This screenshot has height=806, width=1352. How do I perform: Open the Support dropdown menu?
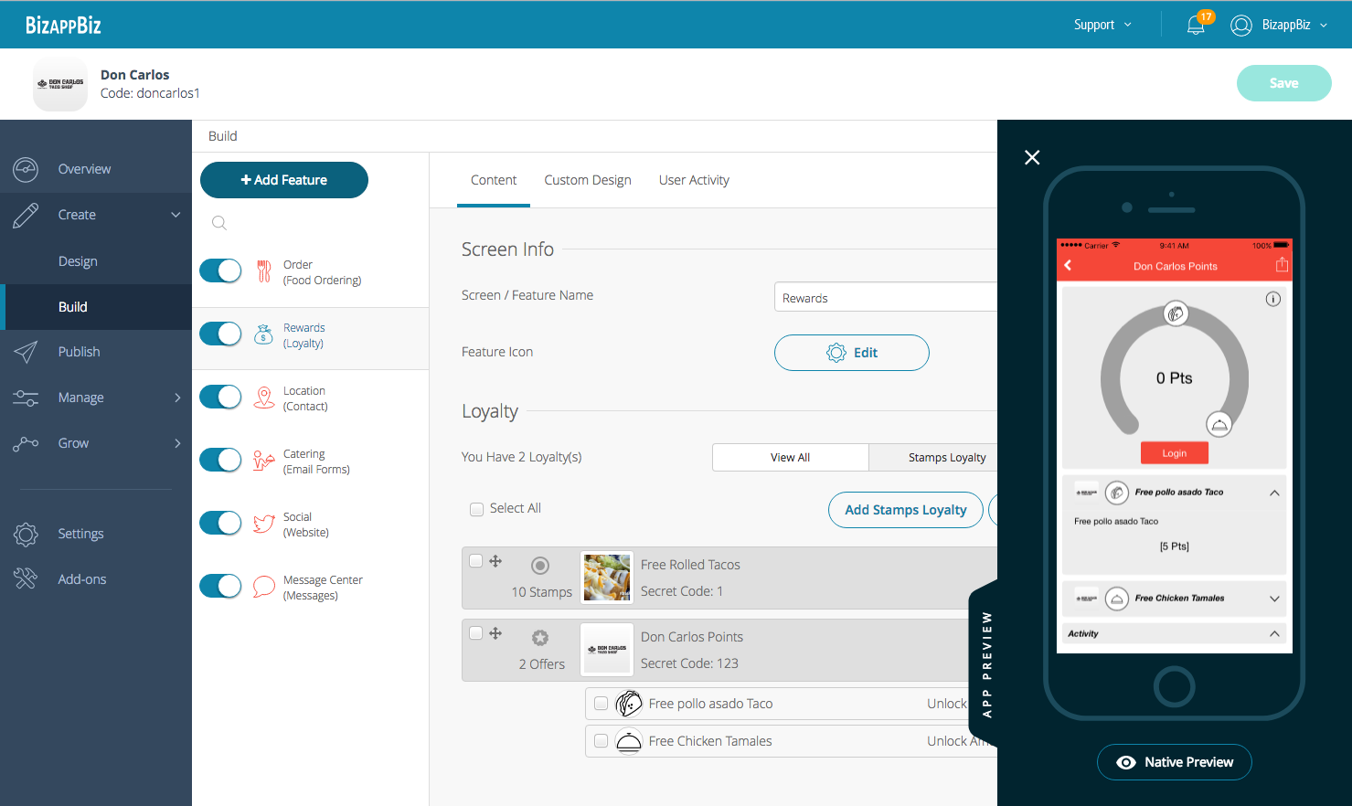(1102, 25)
